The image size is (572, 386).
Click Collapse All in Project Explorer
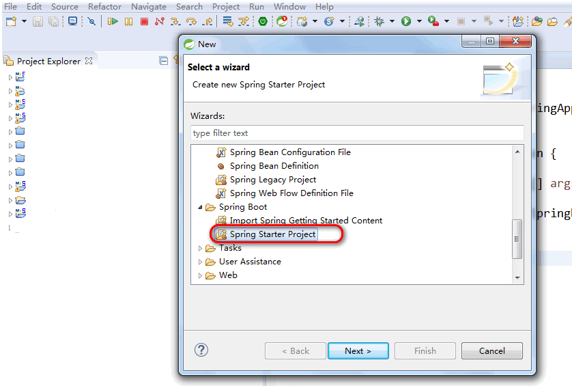[x=164, y=61]
